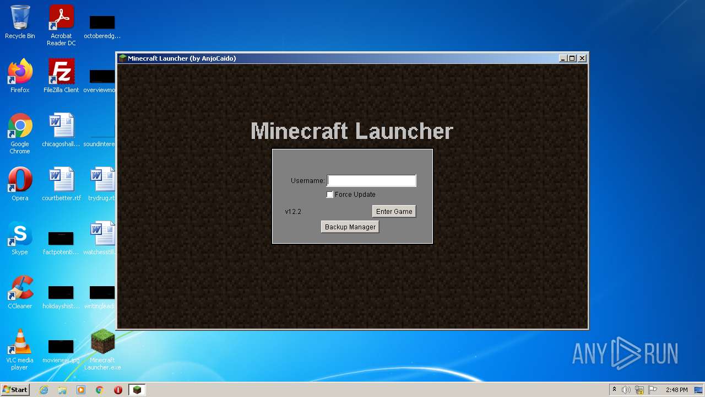
Task: Switch to Minecraft Launcher taskbar button
Action: click(x=137, y=390)
